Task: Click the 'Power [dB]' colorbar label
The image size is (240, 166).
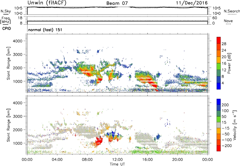Action: 229,63
